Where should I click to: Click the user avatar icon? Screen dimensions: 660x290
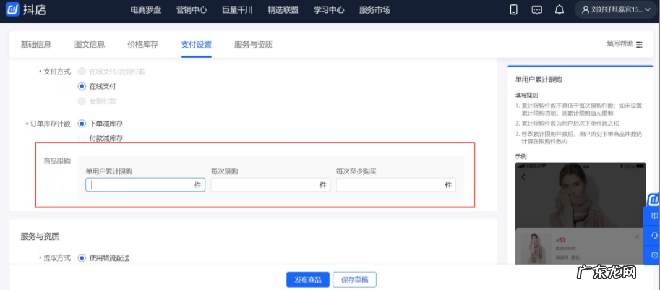pos(586,10)
